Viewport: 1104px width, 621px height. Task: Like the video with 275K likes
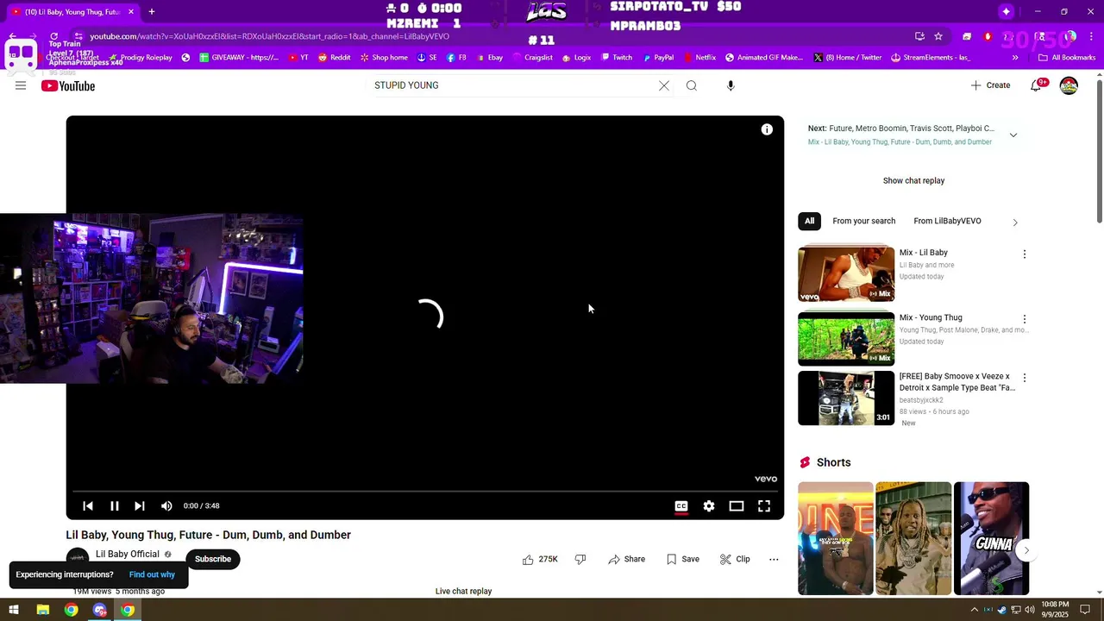tap(540, 559)
